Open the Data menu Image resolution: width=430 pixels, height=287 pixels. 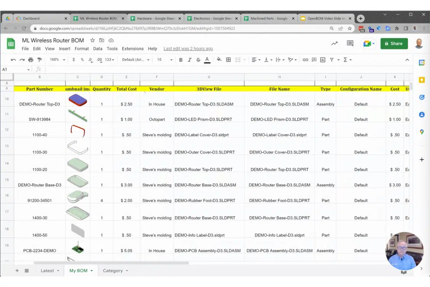point(98,49)
